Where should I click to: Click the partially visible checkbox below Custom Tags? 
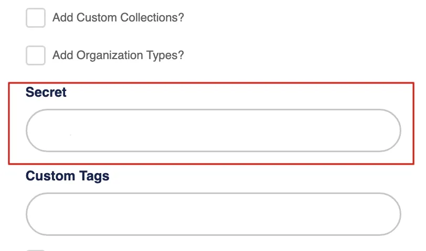tap(36, 249)
